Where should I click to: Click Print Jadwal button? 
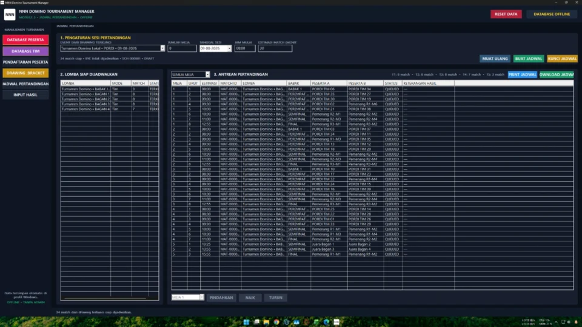522,74
